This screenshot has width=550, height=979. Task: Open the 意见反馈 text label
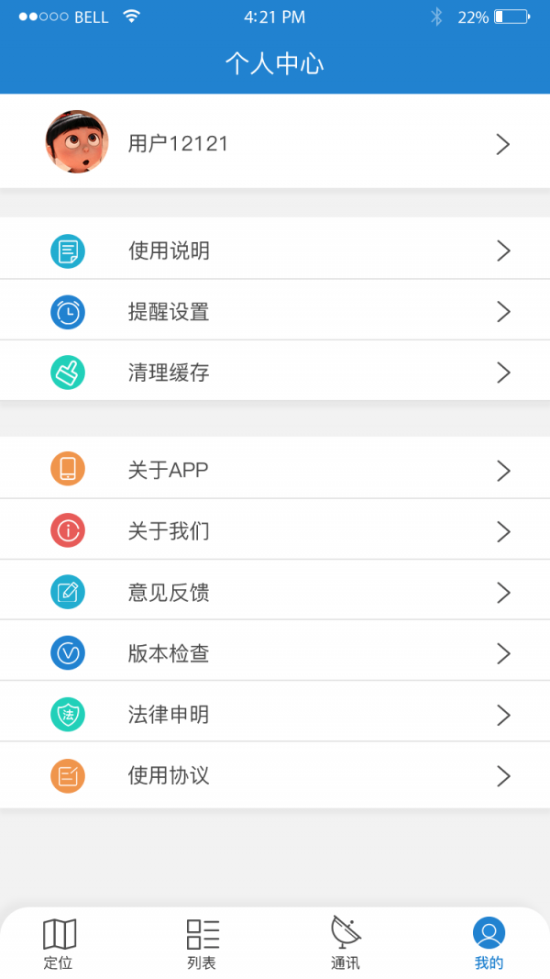click(x=169, y=592)
